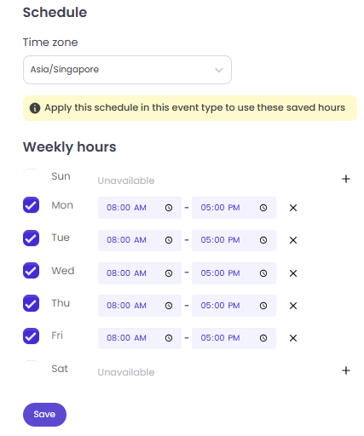Edit Tuesday 08:00 AM start time field

tap(140, 240)
